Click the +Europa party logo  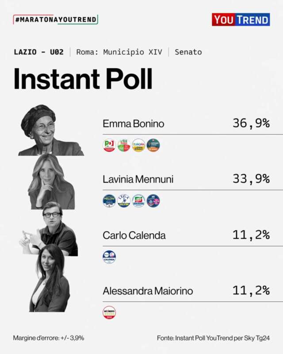[x=138, y=145]
